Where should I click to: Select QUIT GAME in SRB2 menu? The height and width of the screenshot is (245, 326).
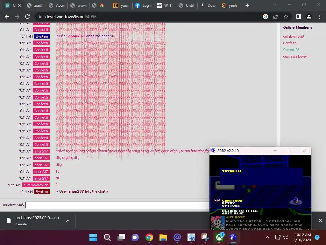(x=233, y=213)
